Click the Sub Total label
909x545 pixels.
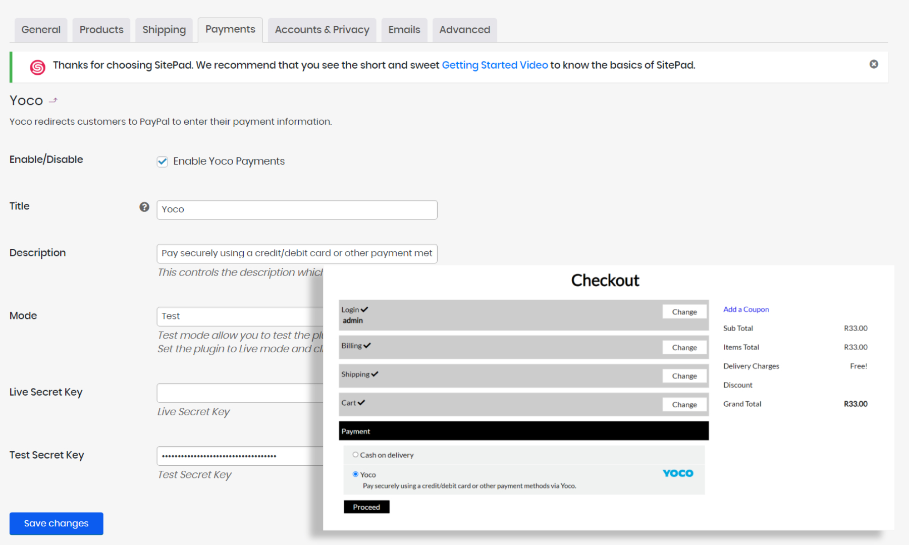738,328
